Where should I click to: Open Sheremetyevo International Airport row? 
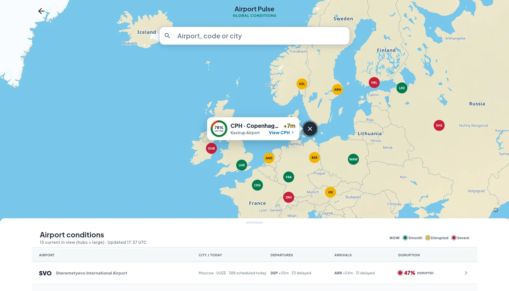click(254, 273)
